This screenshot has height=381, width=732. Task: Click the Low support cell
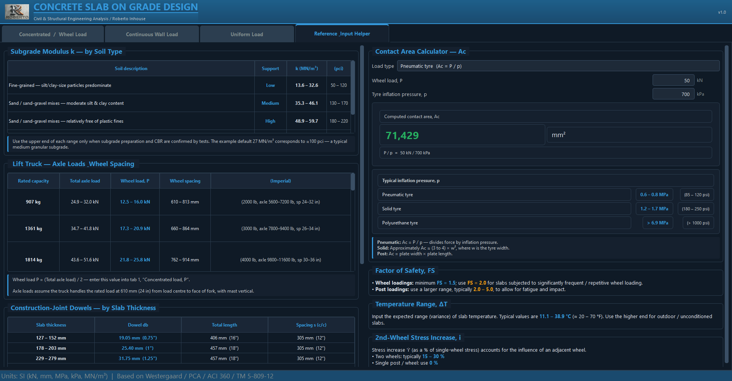pos(270,85)
